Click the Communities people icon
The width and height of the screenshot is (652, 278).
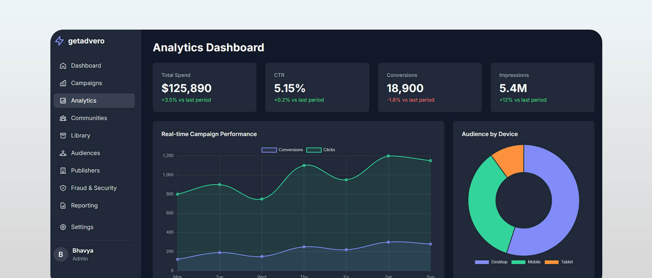(x=63, y=118)
